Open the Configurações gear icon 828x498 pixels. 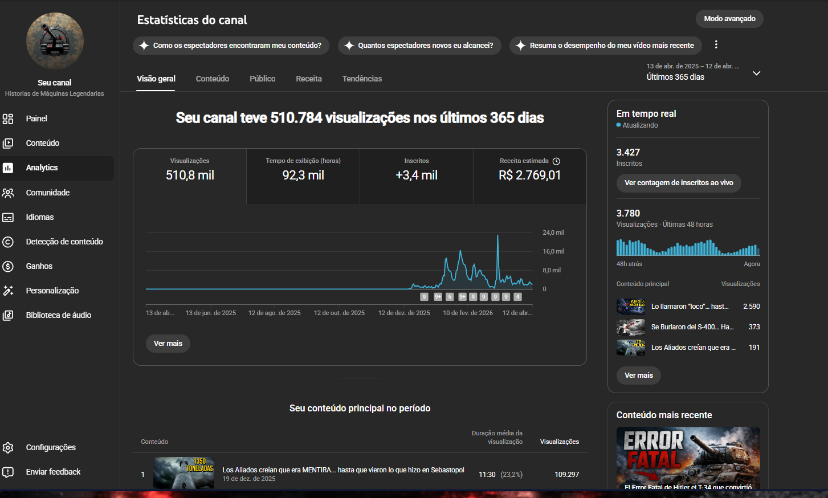pos(8,447)
